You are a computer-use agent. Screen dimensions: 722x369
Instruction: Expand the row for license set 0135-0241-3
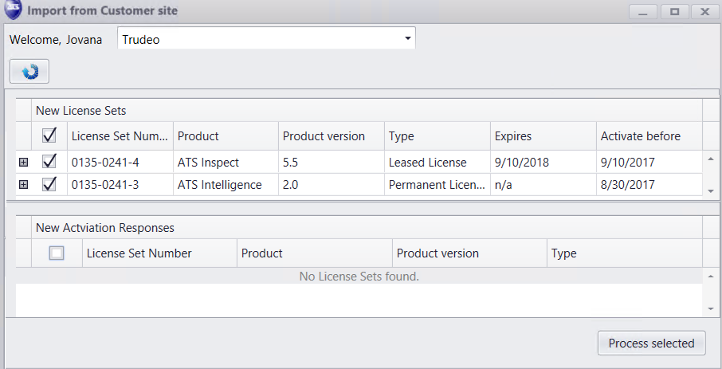click(23, 185)
